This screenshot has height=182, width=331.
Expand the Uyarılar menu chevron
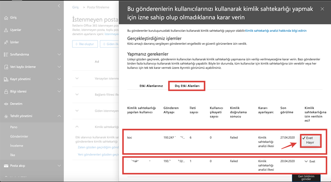[x=59, y=30]
